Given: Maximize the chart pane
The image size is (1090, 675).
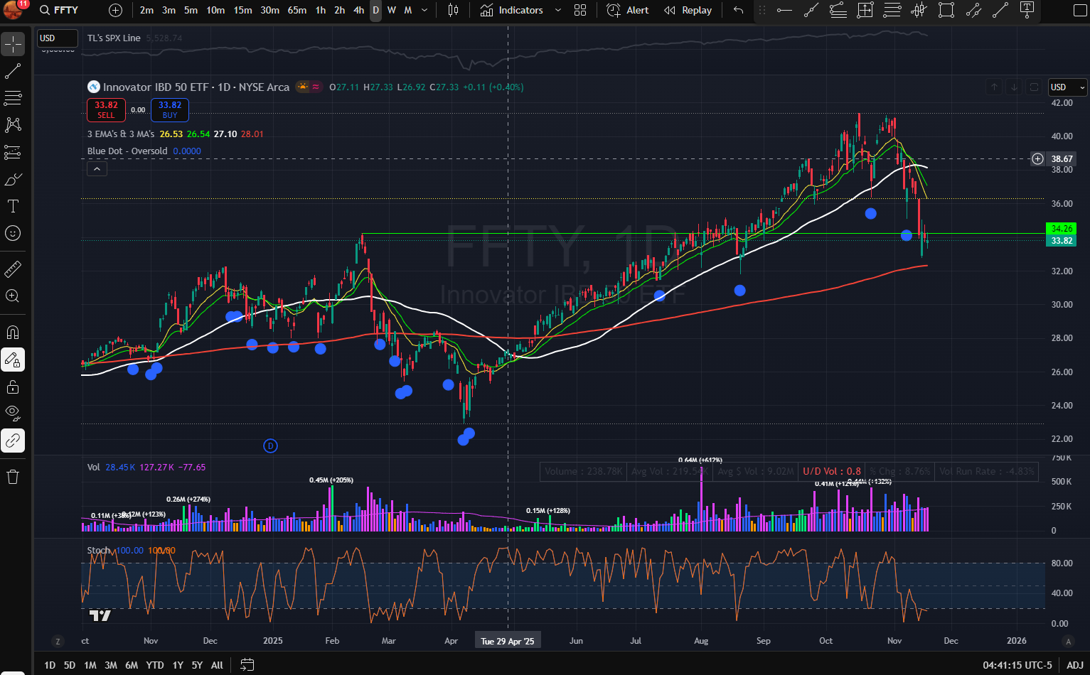Looking at the screenshot, I should click(x=1034, y=87).
